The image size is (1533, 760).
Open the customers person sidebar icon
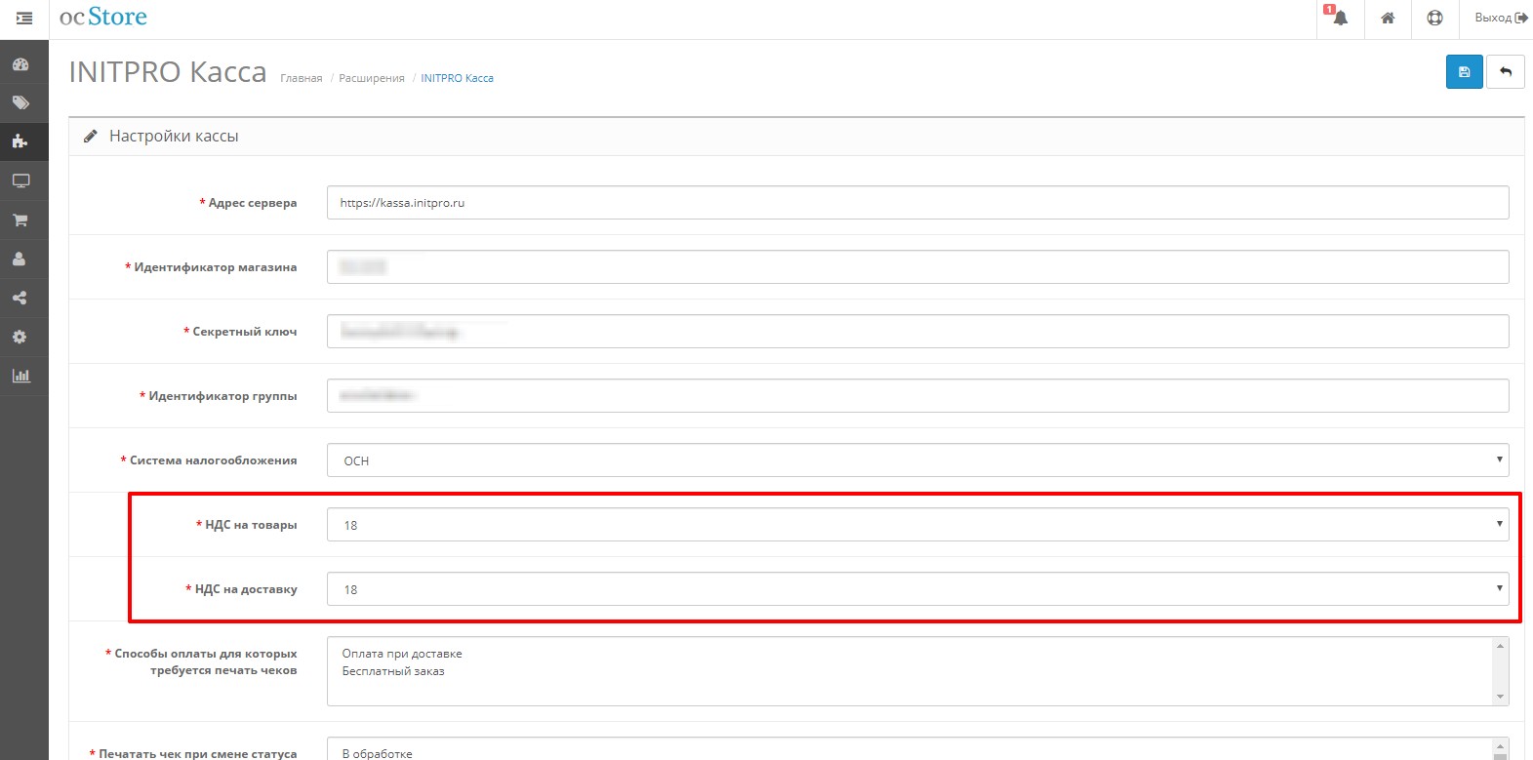coord(20,259)
